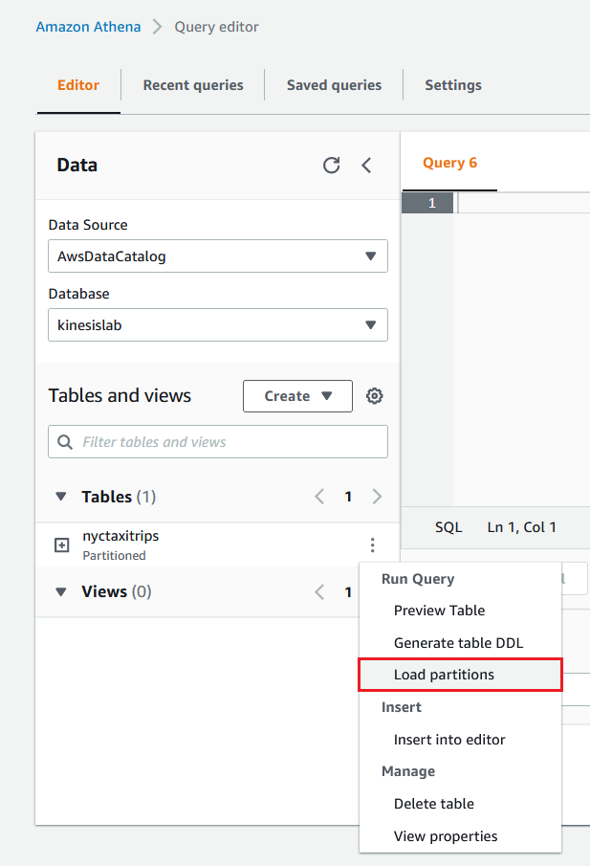Select Load partitions from the menu

pyautogui.click(x=444, y=675)
